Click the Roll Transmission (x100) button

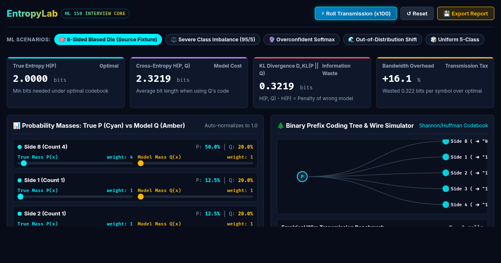click(356, 13)
